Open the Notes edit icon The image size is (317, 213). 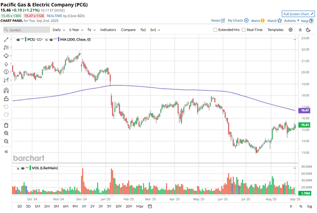(223, 20)
